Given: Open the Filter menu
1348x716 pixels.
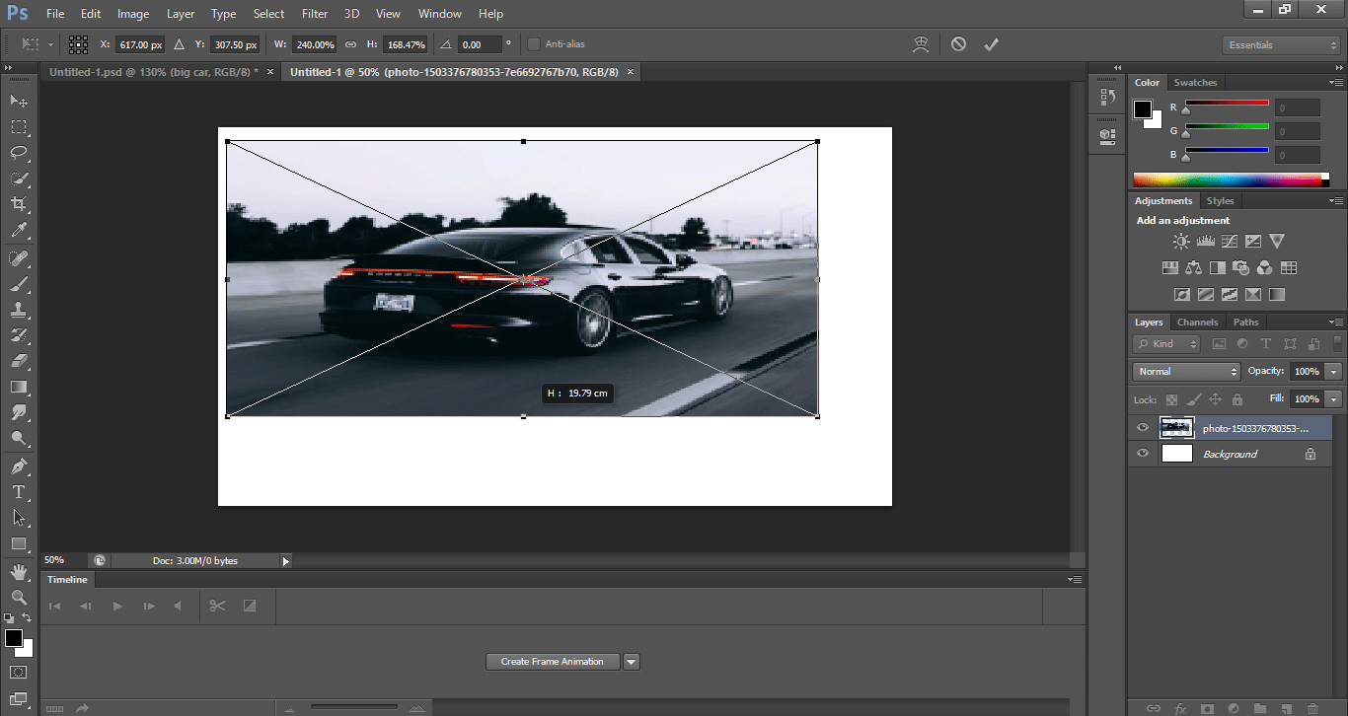Looking at the screenshot, I should pyautogui.click(x=315, y=14).
